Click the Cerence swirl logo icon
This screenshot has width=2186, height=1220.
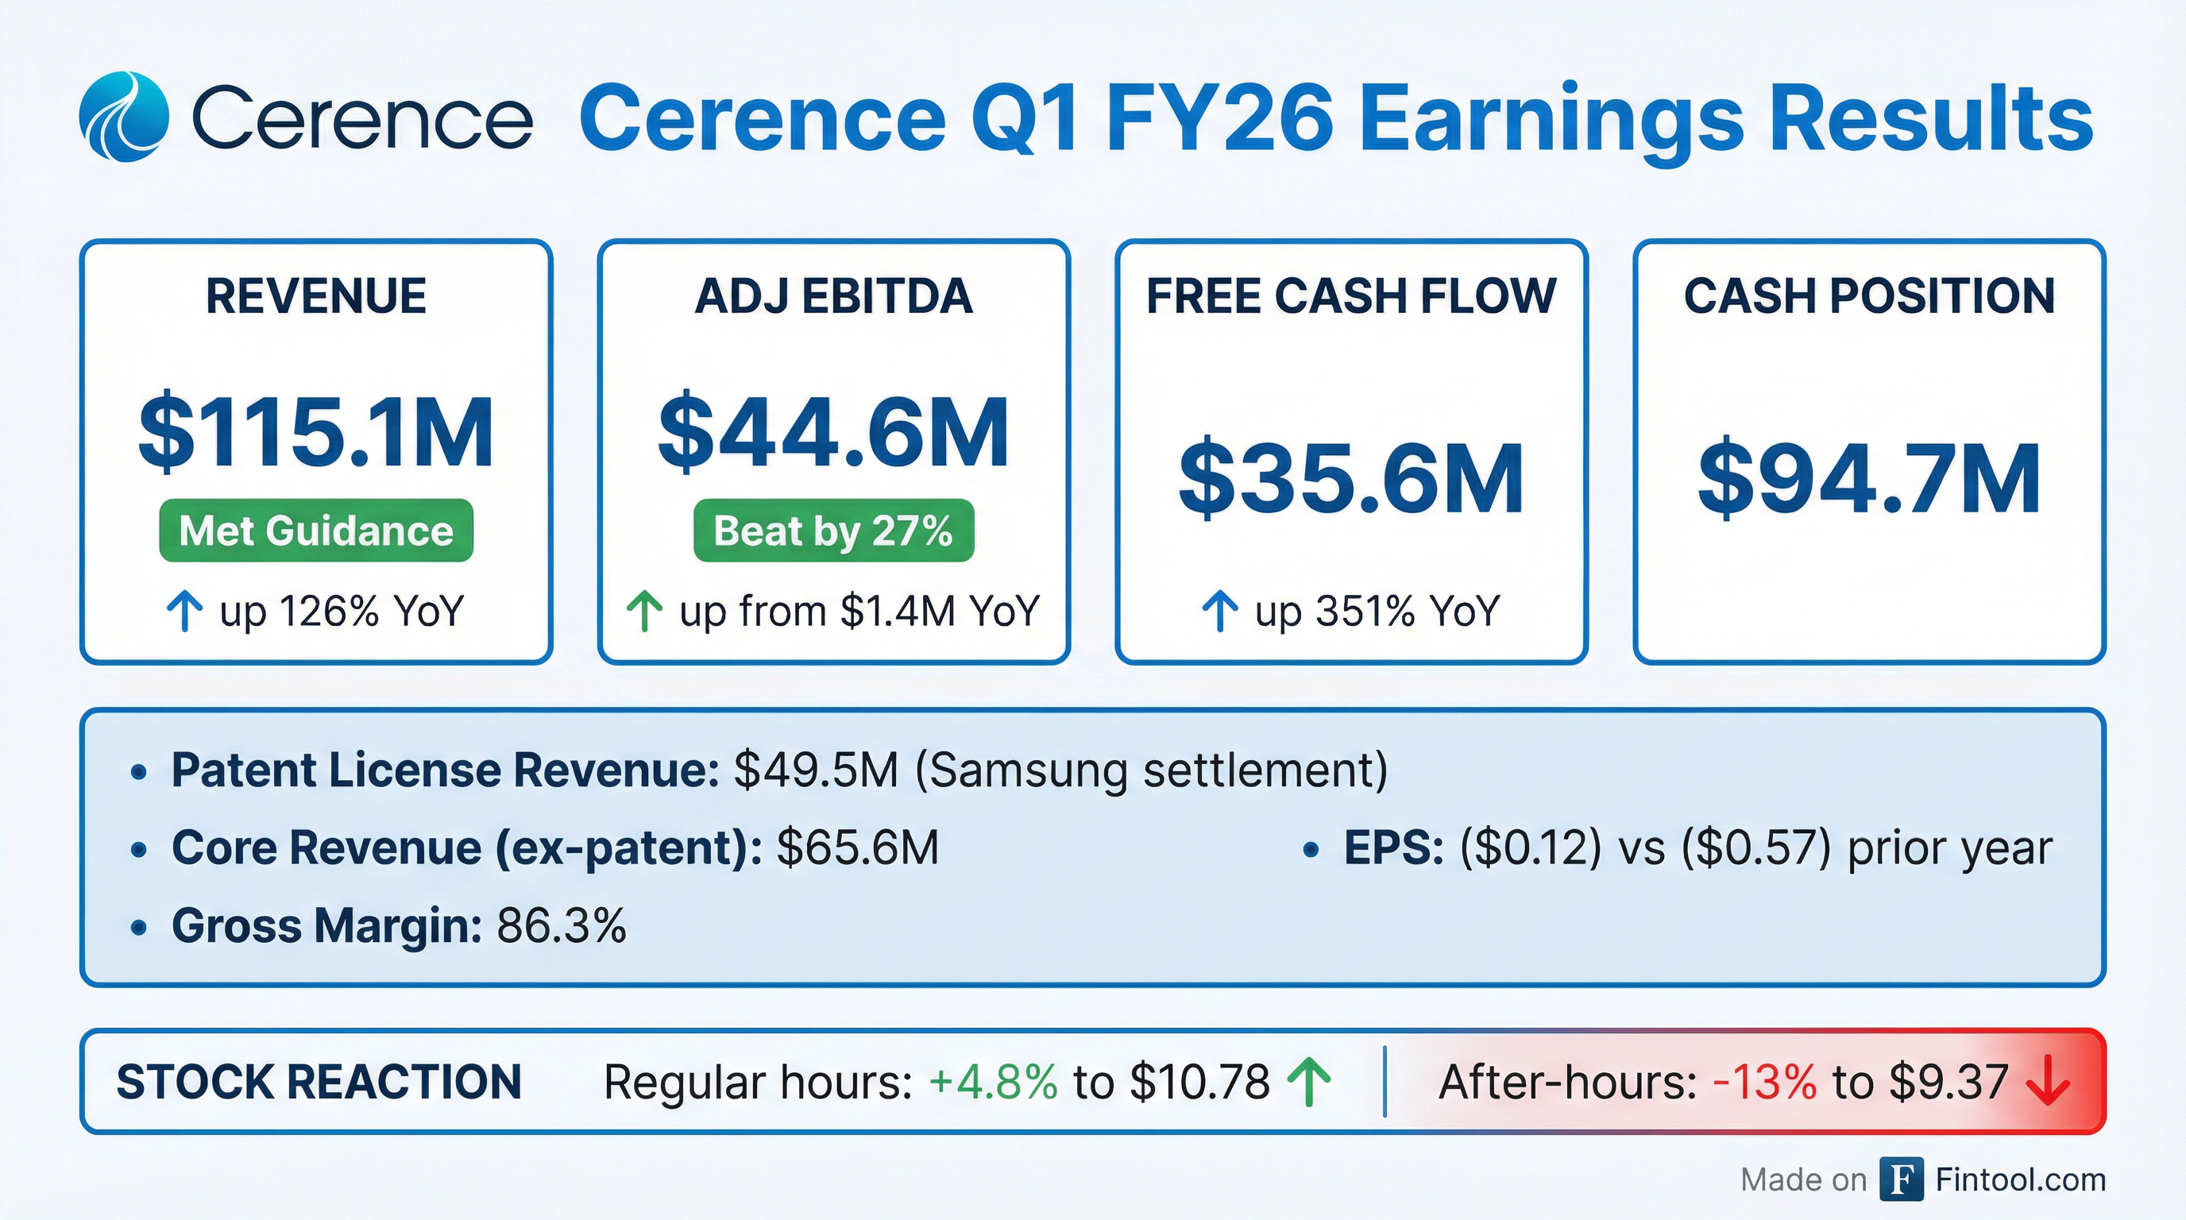click(124, 116)
